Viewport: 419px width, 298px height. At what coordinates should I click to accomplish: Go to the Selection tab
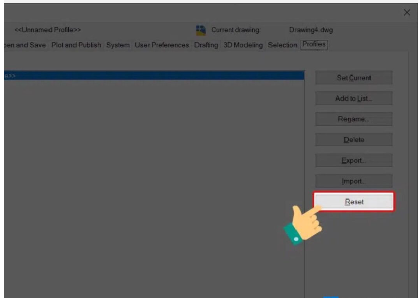coord(282,45)
